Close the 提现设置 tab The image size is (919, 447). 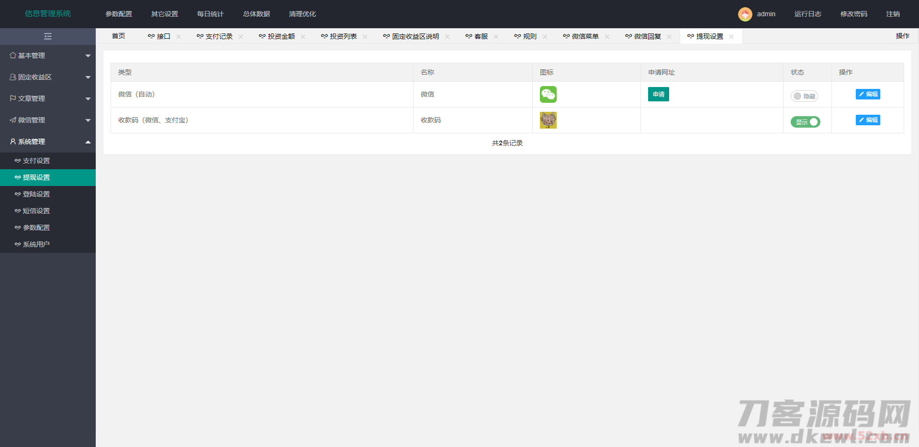[x=731, y=37]
